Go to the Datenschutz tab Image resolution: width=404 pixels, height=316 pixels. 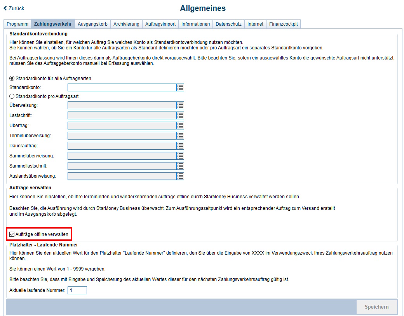click(228, 24)
